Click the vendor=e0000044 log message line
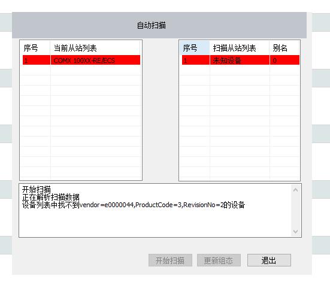 pyautogui.click(x=134, y=205)
